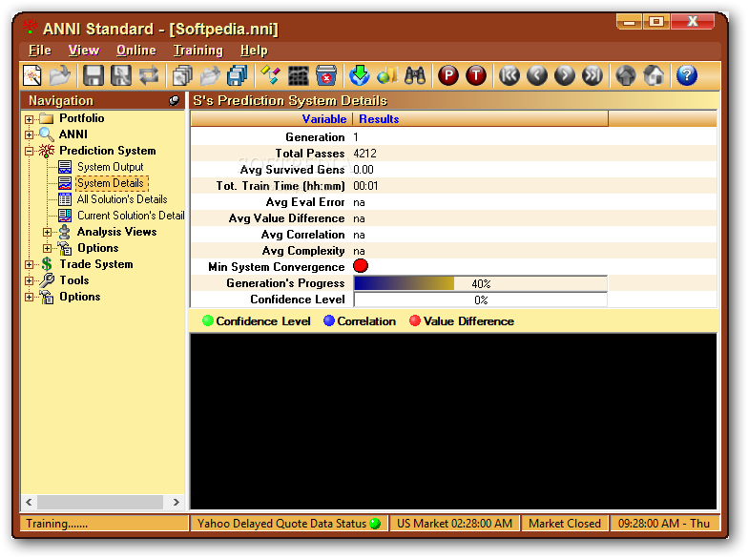This screenshot has width=748, height=558.
Task: Click the red Value Difference legend dot
Action: [x=415, y=320]
